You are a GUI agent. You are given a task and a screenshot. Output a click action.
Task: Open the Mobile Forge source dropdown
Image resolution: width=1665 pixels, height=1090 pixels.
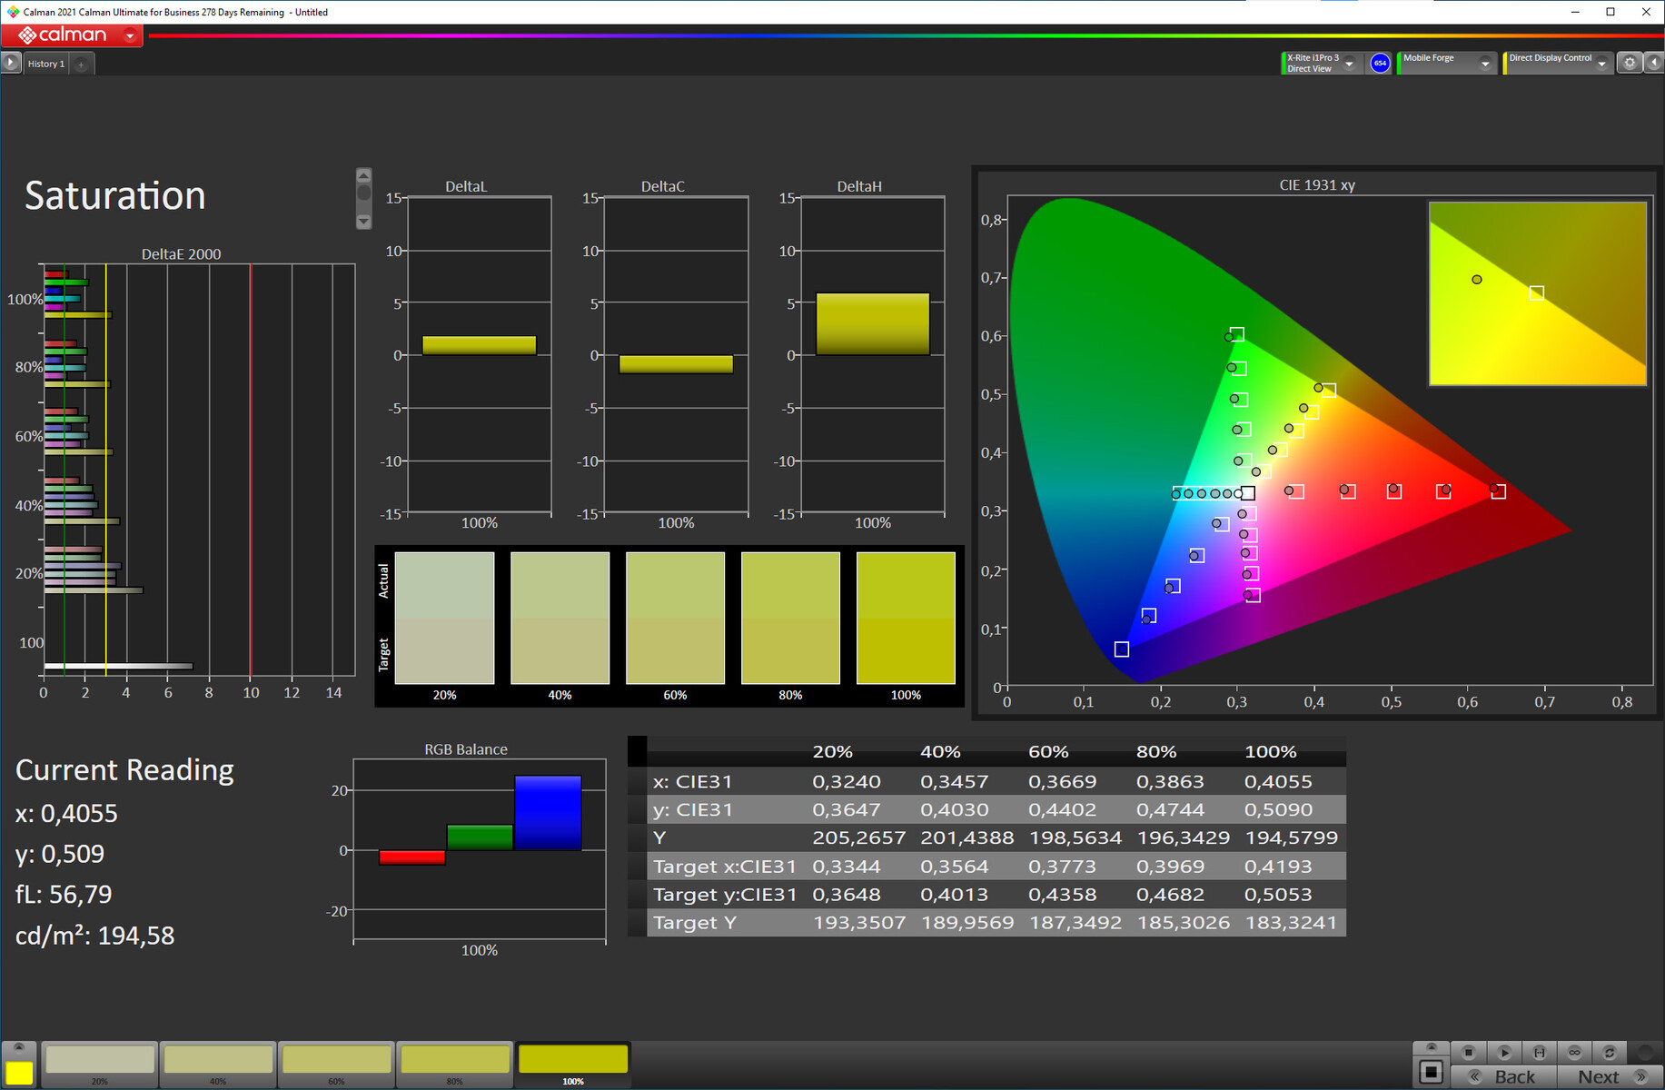(1485, 64)
